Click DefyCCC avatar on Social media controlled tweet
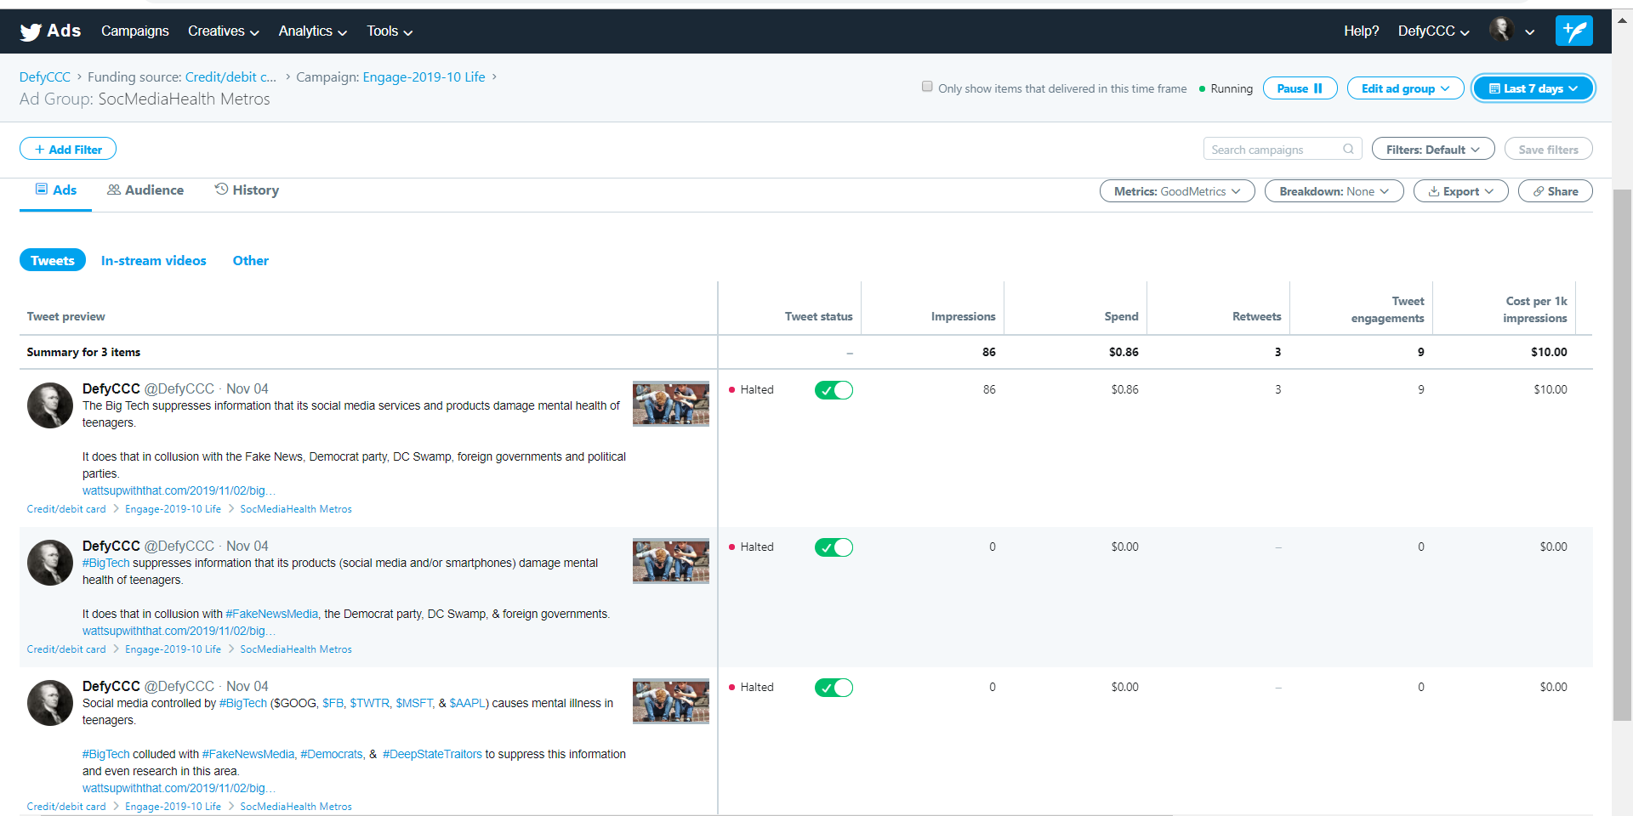Screen dimensions: 1633x816 pyautogui.click(x=50, y=702)
